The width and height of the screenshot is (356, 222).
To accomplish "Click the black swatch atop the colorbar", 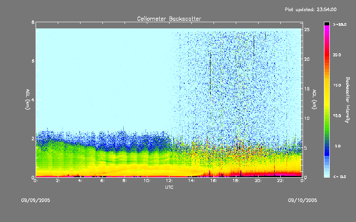I will [327, 24].
